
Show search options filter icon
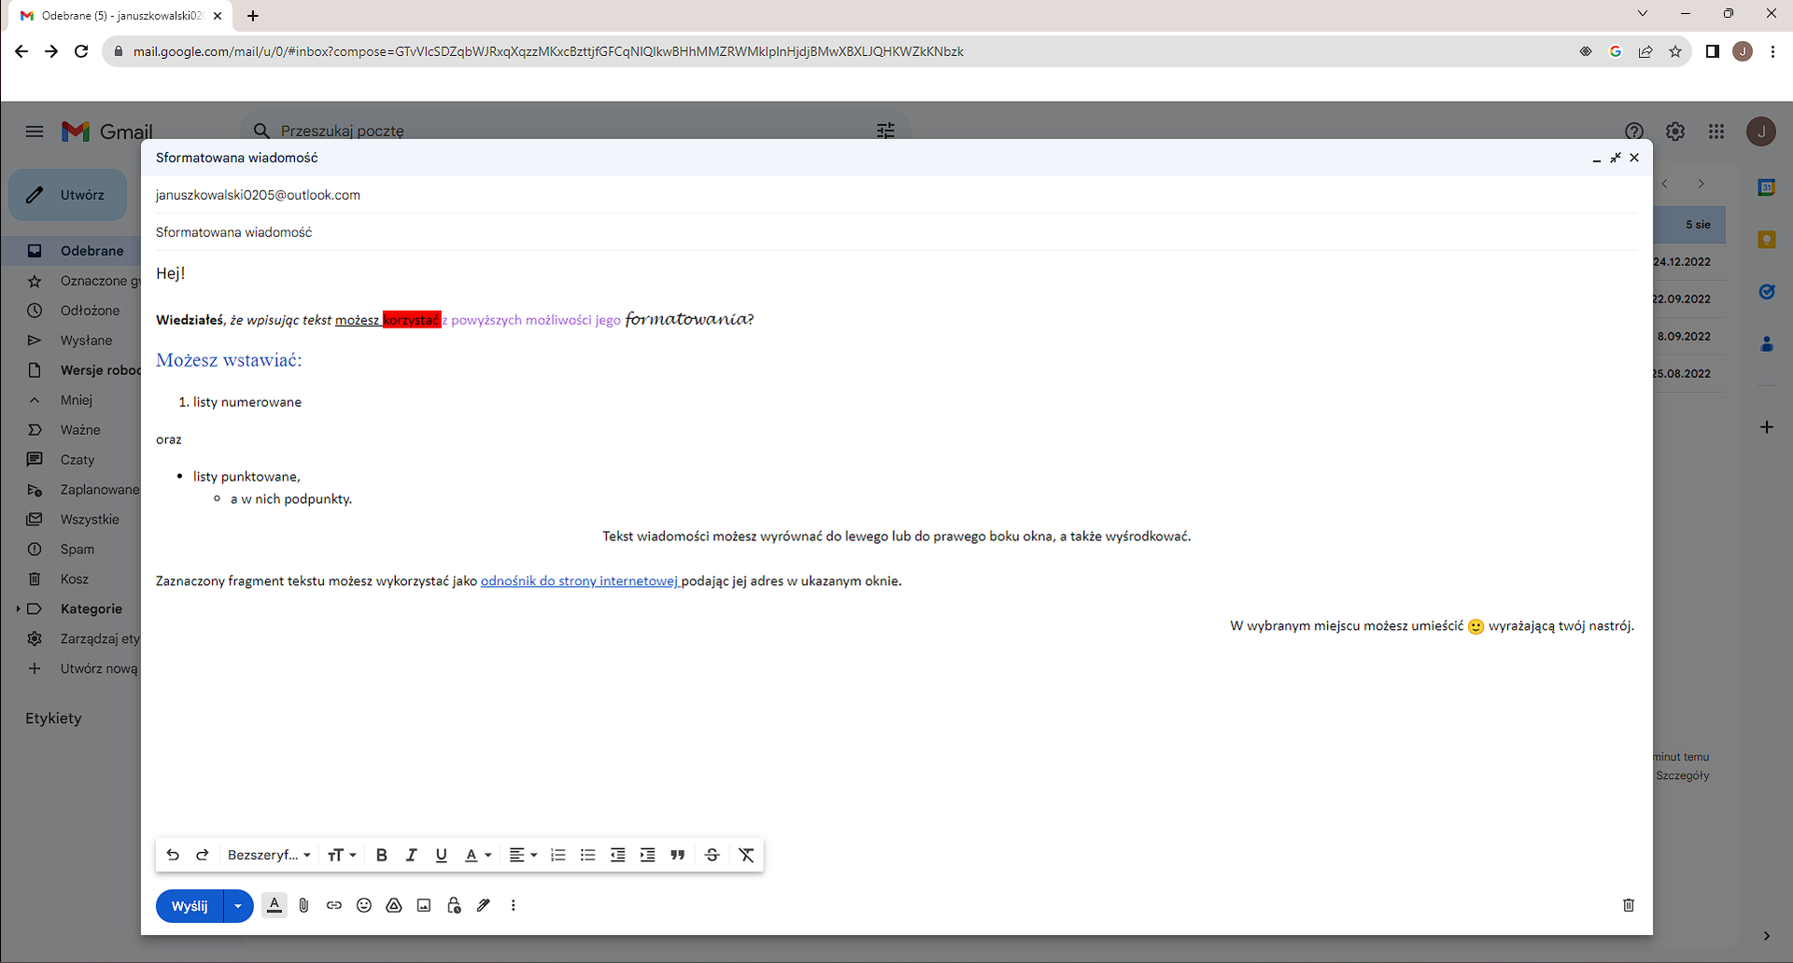[x=885, y=131]
